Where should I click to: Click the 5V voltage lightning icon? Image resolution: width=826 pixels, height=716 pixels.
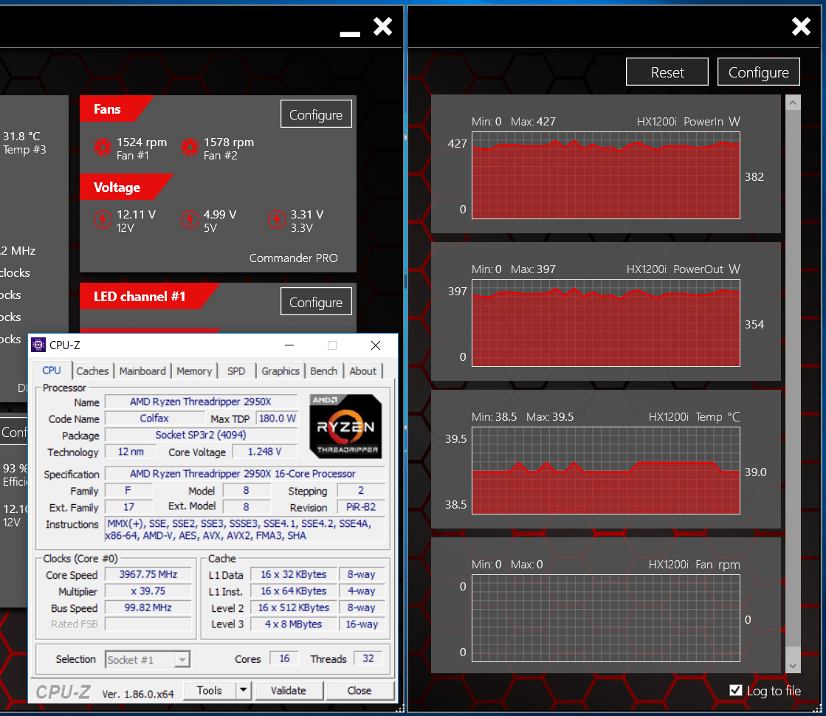click(189, 219)
